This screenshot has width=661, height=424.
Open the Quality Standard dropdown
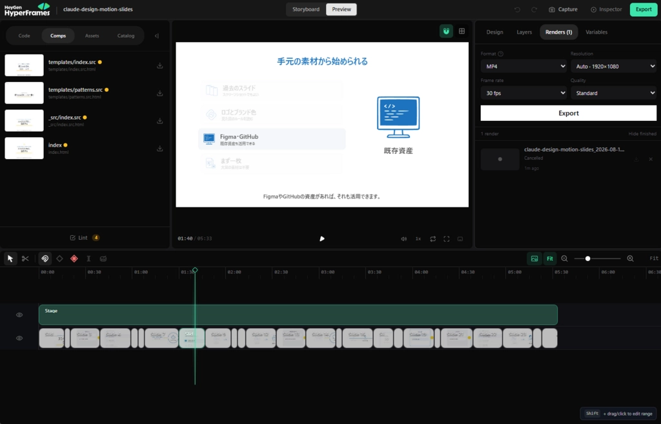(613, 93)
